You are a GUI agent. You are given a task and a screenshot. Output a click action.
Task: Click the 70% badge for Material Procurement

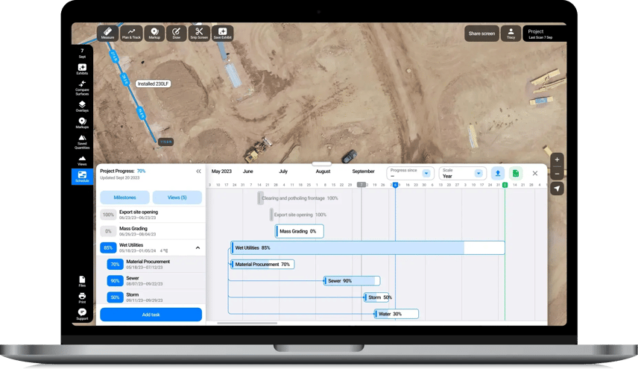pos(115,265)
